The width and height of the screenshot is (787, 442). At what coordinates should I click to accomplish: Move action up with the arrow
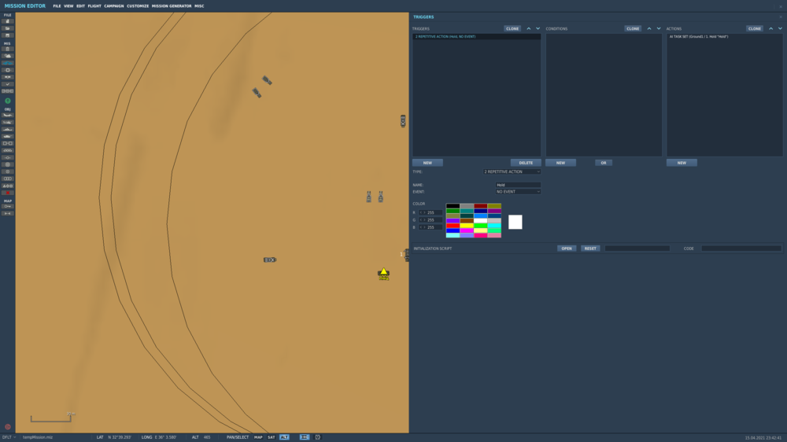pos(771,28)
